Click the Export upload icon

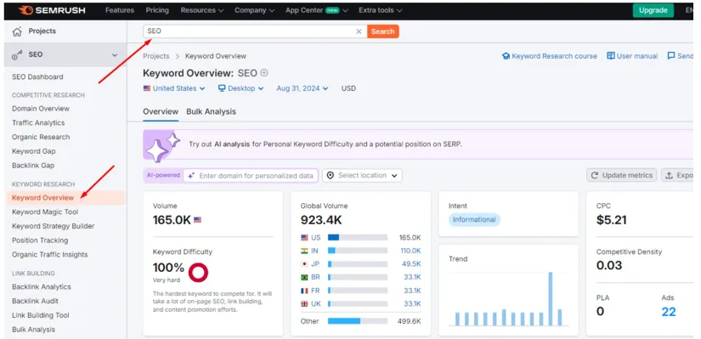[670, 175]
